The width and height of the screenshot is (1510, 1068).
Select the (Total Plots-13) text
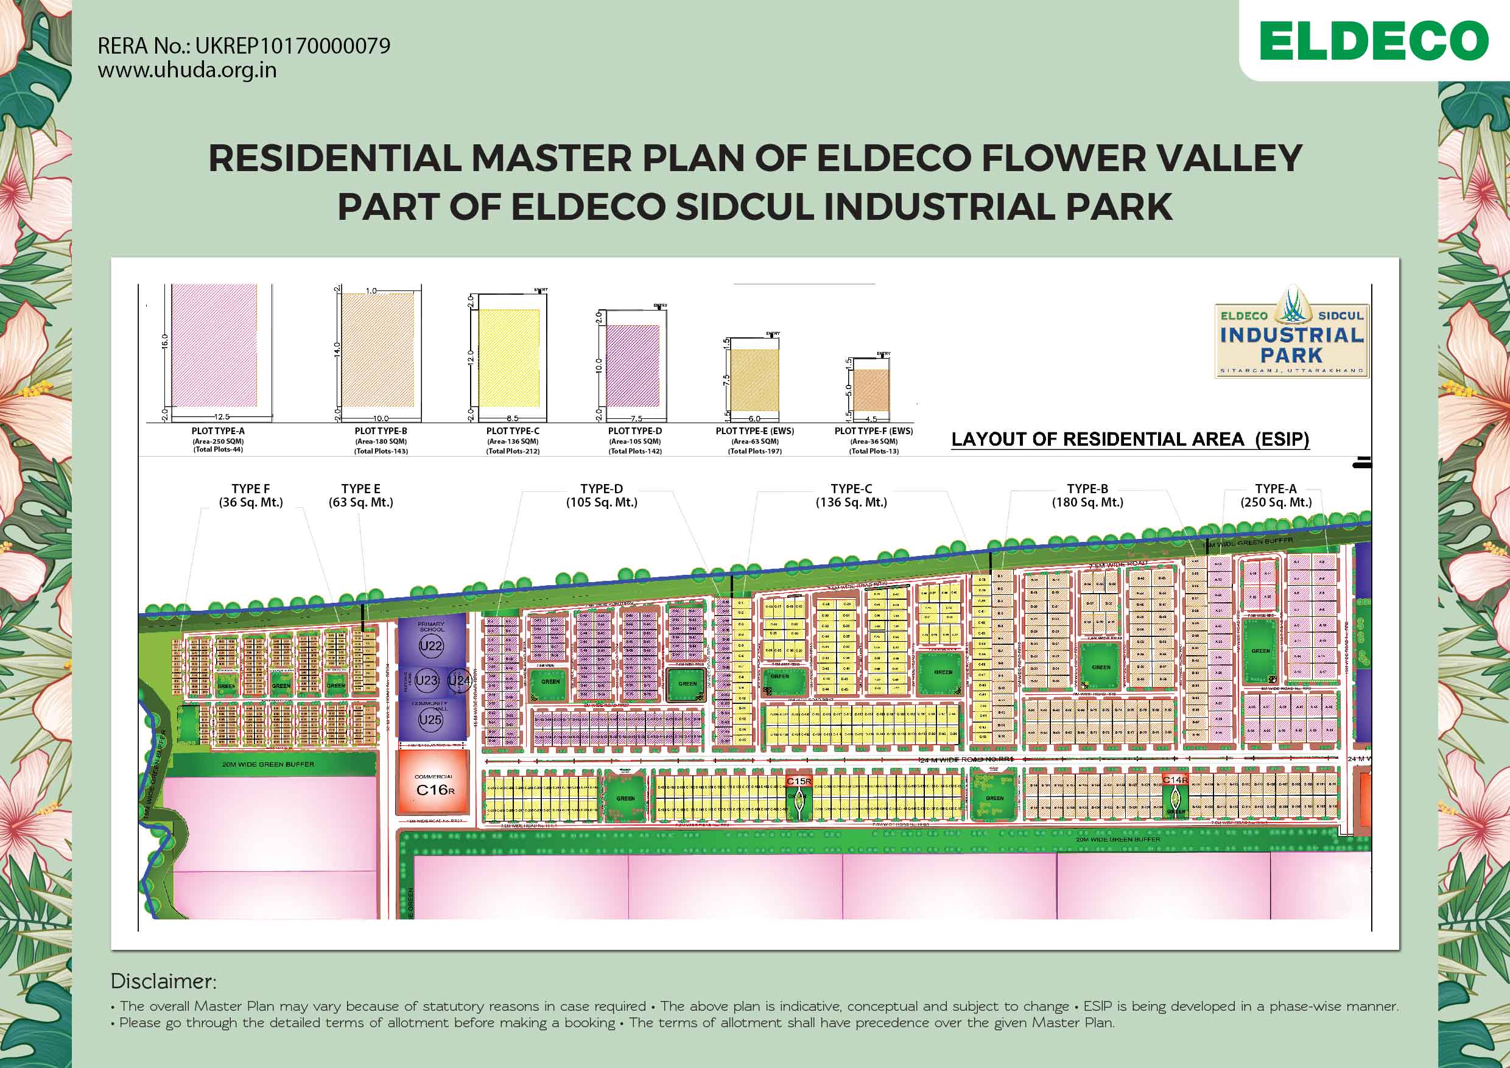874,451
